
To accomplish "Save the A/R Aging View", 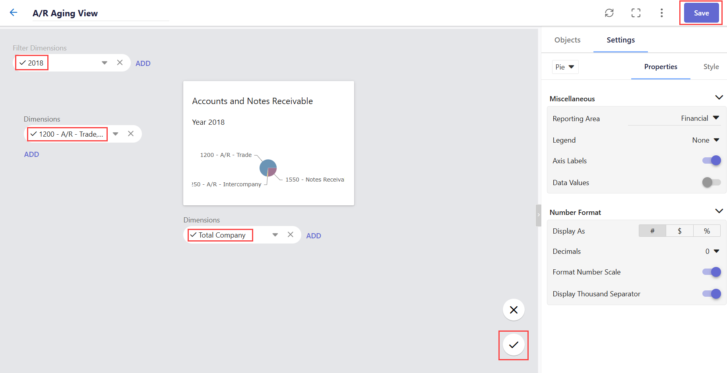I will click(701, 13).
